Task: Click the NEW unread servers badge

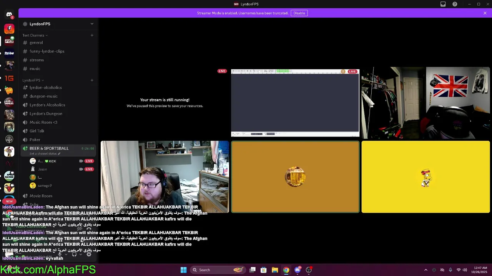Action: [x=9, y=201]
